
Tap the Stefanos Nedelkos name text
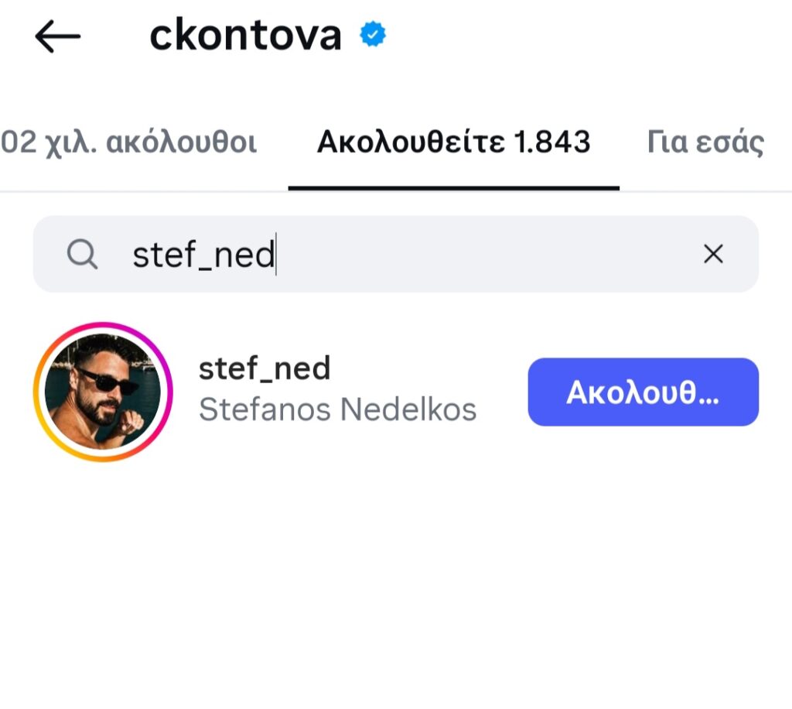click(x=337, y=409)
